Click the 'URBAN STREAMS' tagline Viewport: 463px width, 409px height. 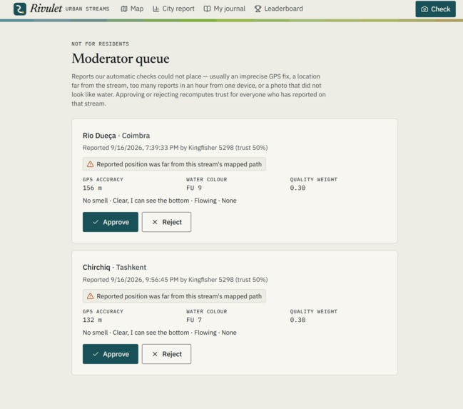tap(88, 9)
